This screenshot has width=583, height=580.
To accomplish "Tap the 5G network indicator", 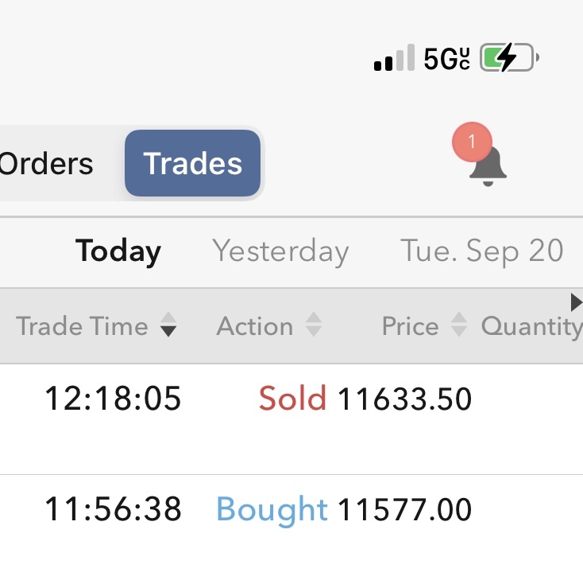I will (446, 59).
